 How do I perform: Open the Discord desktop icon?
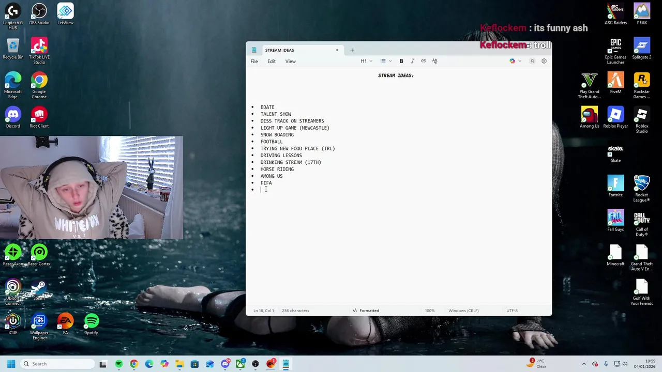(x=13, y=118)
